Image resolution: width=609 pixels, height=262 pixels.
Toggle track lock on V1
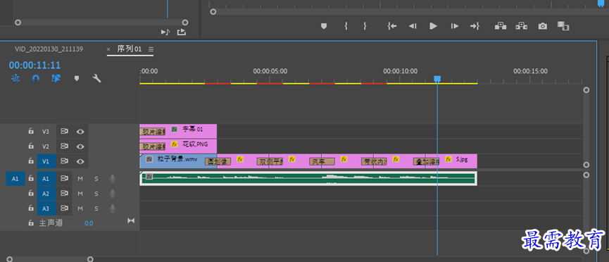coord(31,161)
